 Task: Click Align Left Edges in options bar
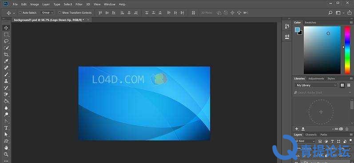tap(122, 13)
